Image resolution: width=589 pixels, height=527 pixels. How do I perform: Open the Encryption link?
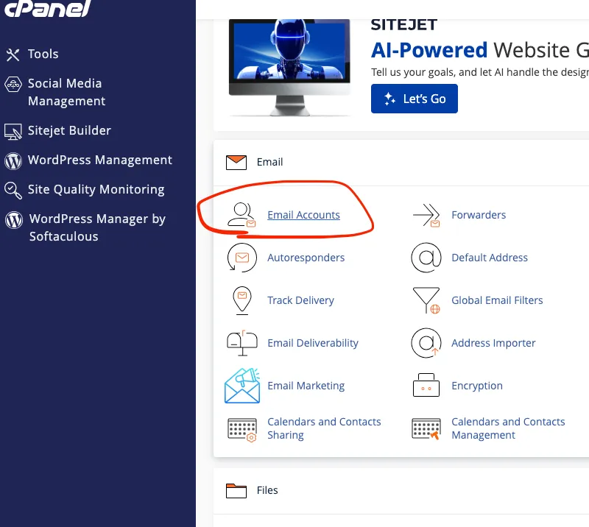coord(476,386)
